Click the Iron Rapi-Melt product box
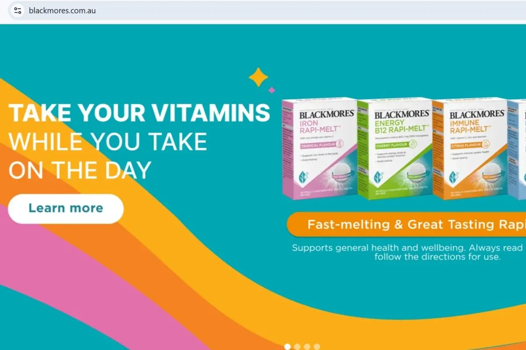The height and width of the screenshot is (350, 526). coord(320,149)
